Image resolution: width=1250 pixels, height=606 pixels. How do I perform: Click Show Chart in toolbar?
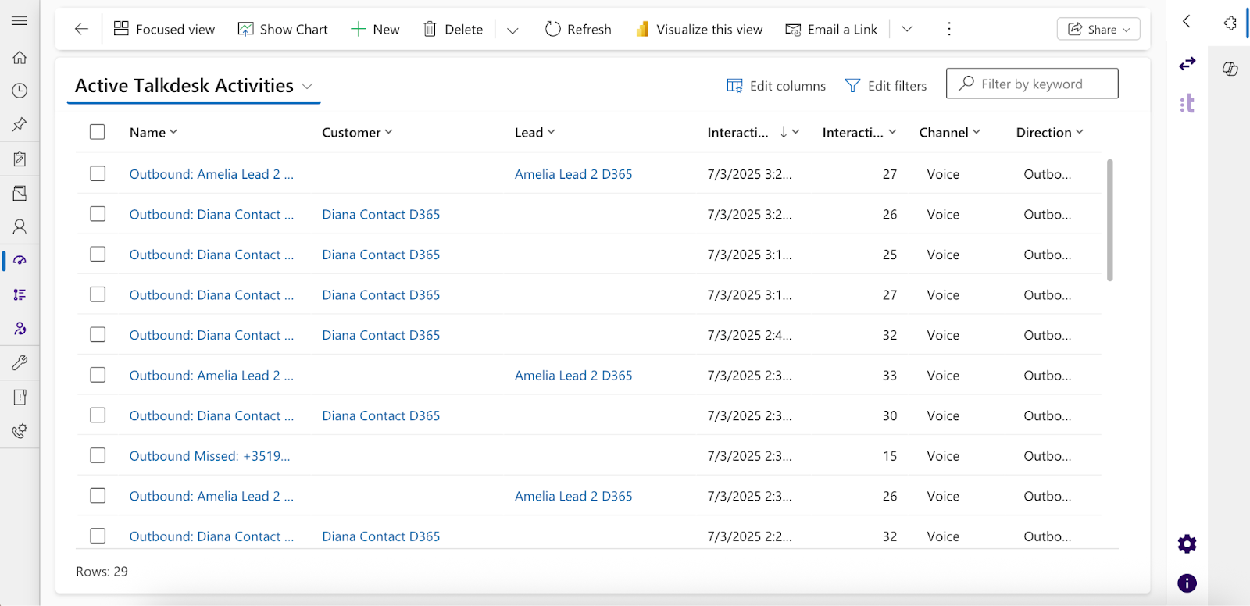283,29
